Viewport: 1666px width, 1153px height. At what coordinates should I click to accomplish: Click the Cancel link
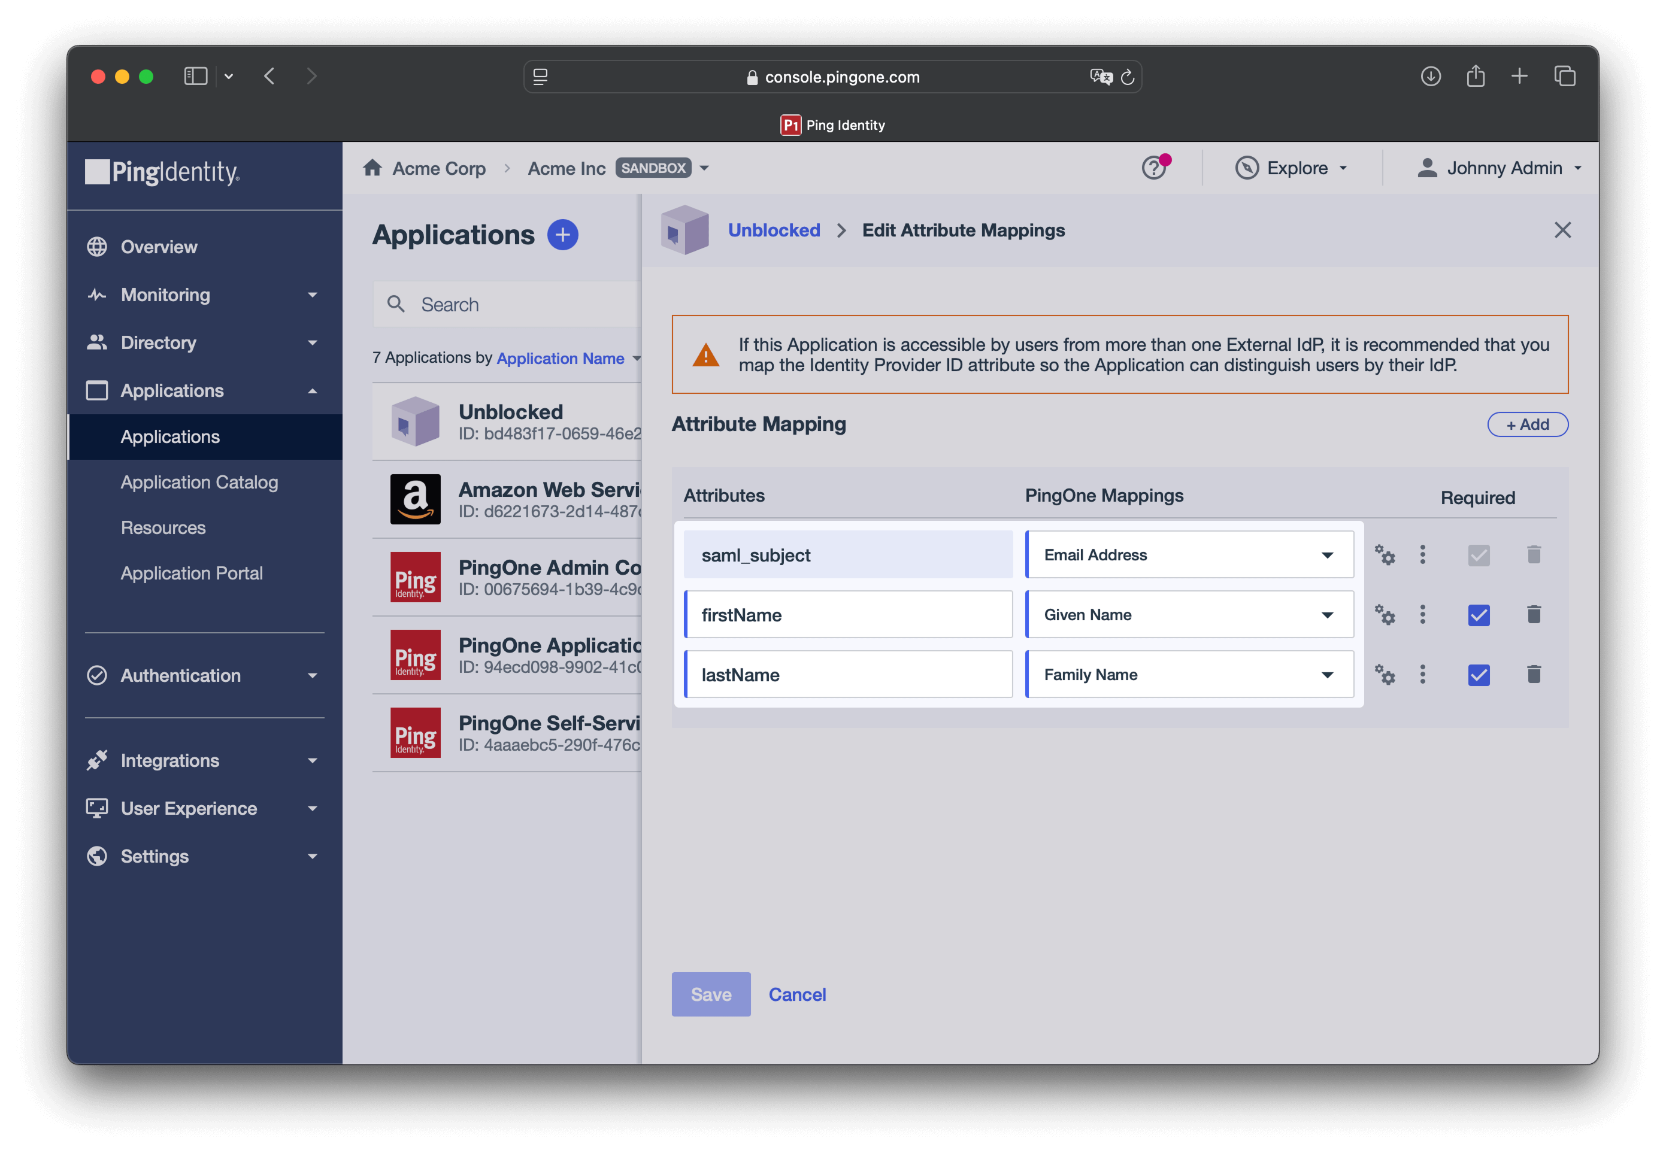pyautogui.click(x=797, y=995)
